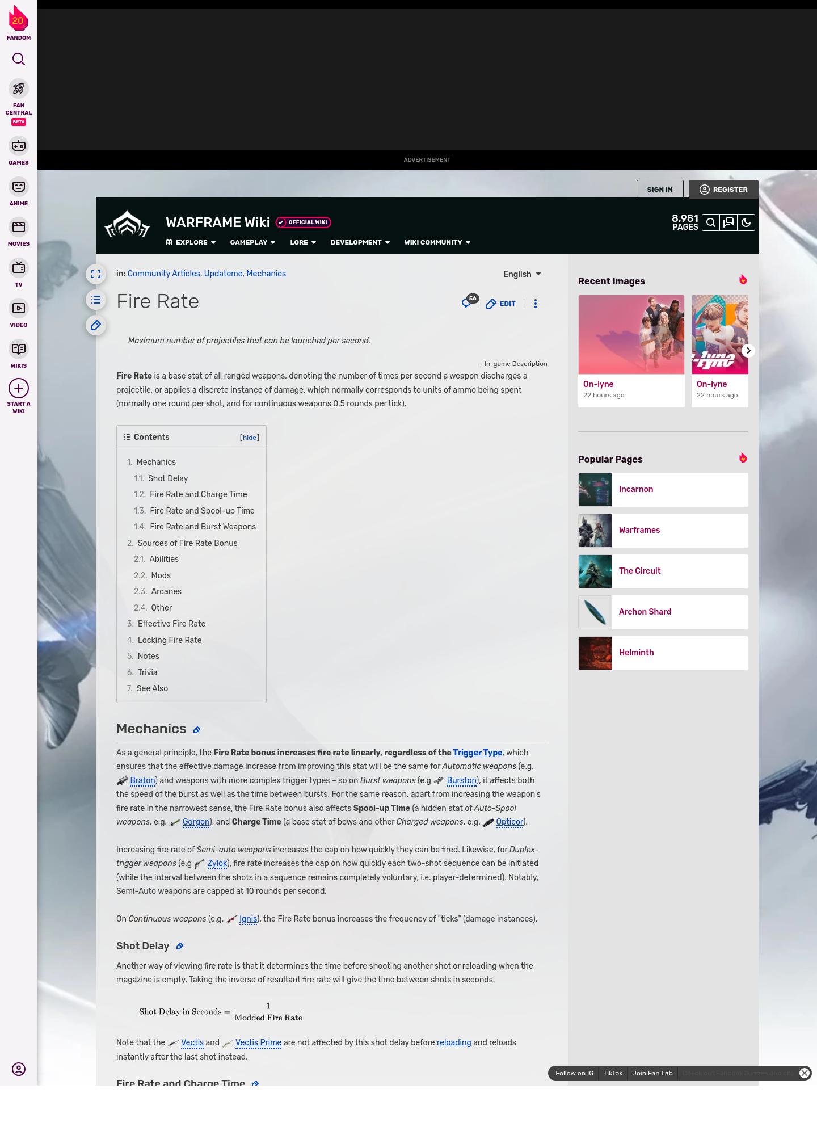Click the Sign In button
The image size is (817, 1135).
[660, 190]
